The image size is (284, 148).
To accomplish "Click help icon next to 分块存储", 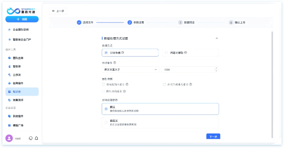I will [123, 52].
